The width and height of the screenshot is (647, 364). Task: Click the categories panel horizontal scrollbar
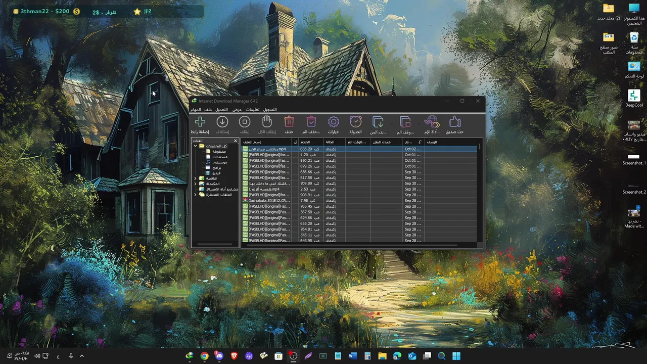pyautogui.click(x=215, y=245)
